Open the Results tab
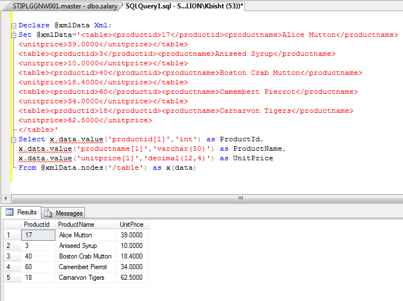The height and width of the screenshot is (301, 403). coord(21,212)
